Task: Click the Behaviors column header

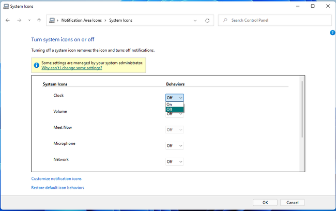Action: (x=175, y=84)
